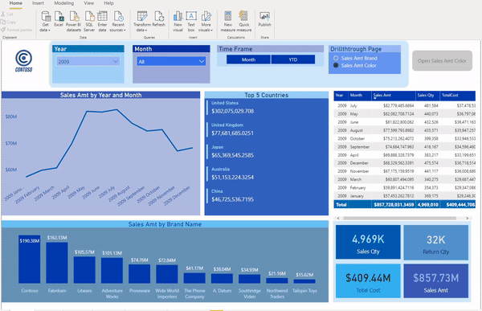Viewport: 482px width, 311px height.
Task: Click the Sales Amt by Brand Name title
Action: [165, 224]
